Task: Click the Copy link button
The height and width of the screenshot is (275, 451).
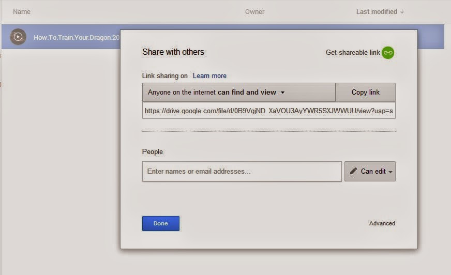Action: [365, 92]
